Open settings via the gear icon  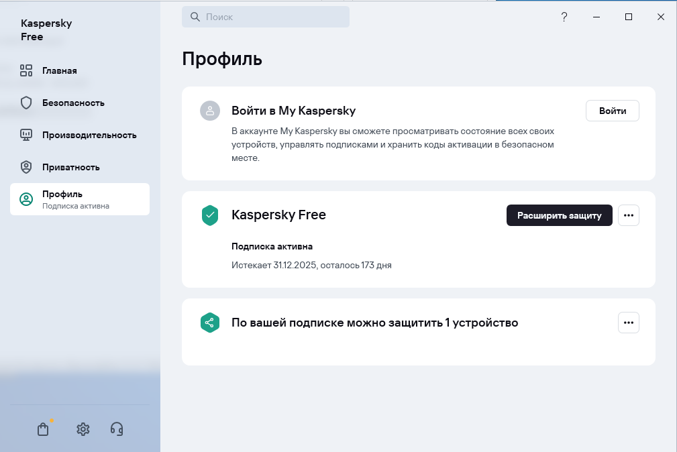[83, 429]
